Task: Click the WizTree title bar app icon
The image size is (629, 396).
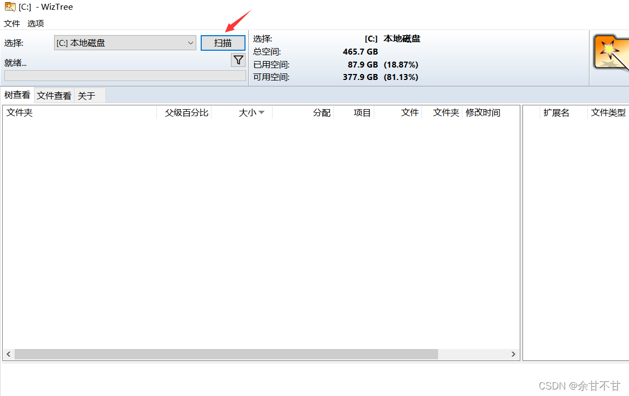Action: pyautogui.click(x=10, y=7)
